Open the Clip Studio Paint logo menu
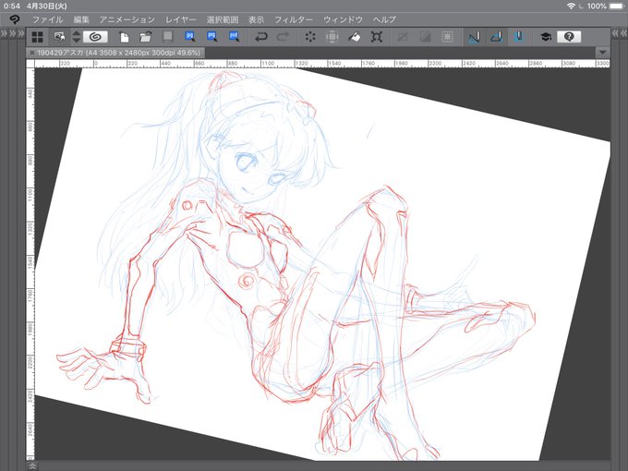The height and width of the screenshot is (471, 628). click(15, 19)
